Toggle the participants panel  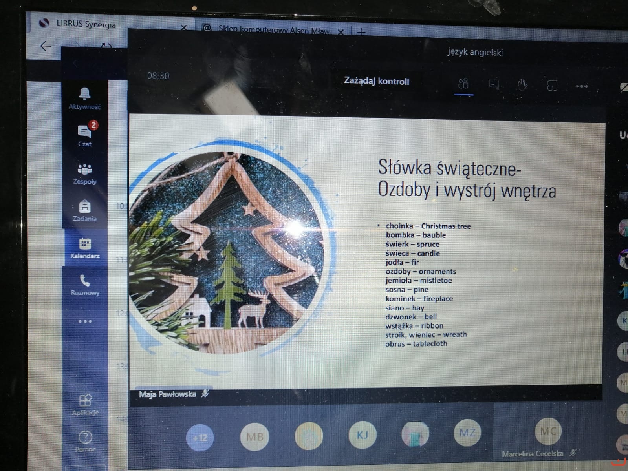coord(463,84)
